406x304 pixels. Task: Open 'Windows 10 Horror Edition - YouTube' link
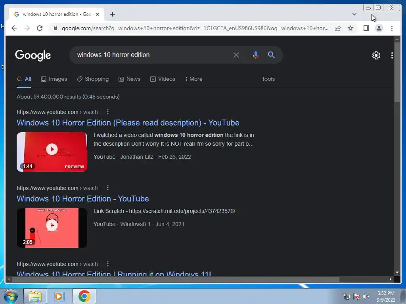tap(82, 199)
